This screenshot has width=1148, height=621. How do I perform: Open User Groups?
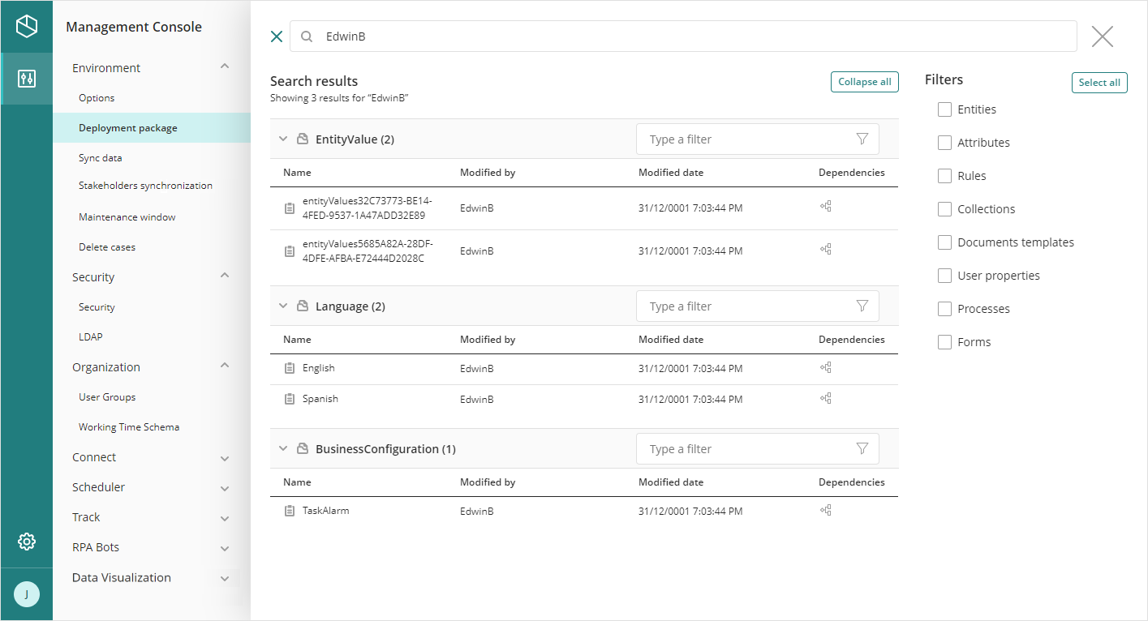pyautogui.click(x=107, y=397)
